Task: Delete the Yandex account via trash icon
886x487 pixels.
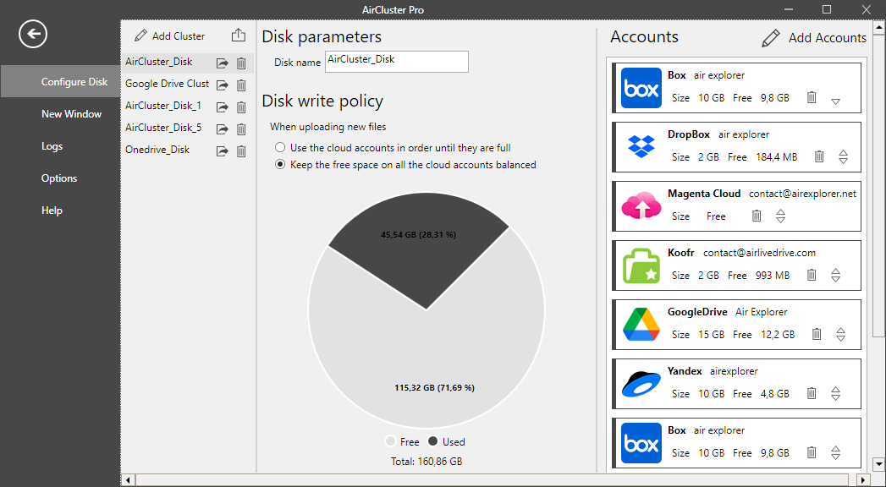Action: click(x=812, y=393)
